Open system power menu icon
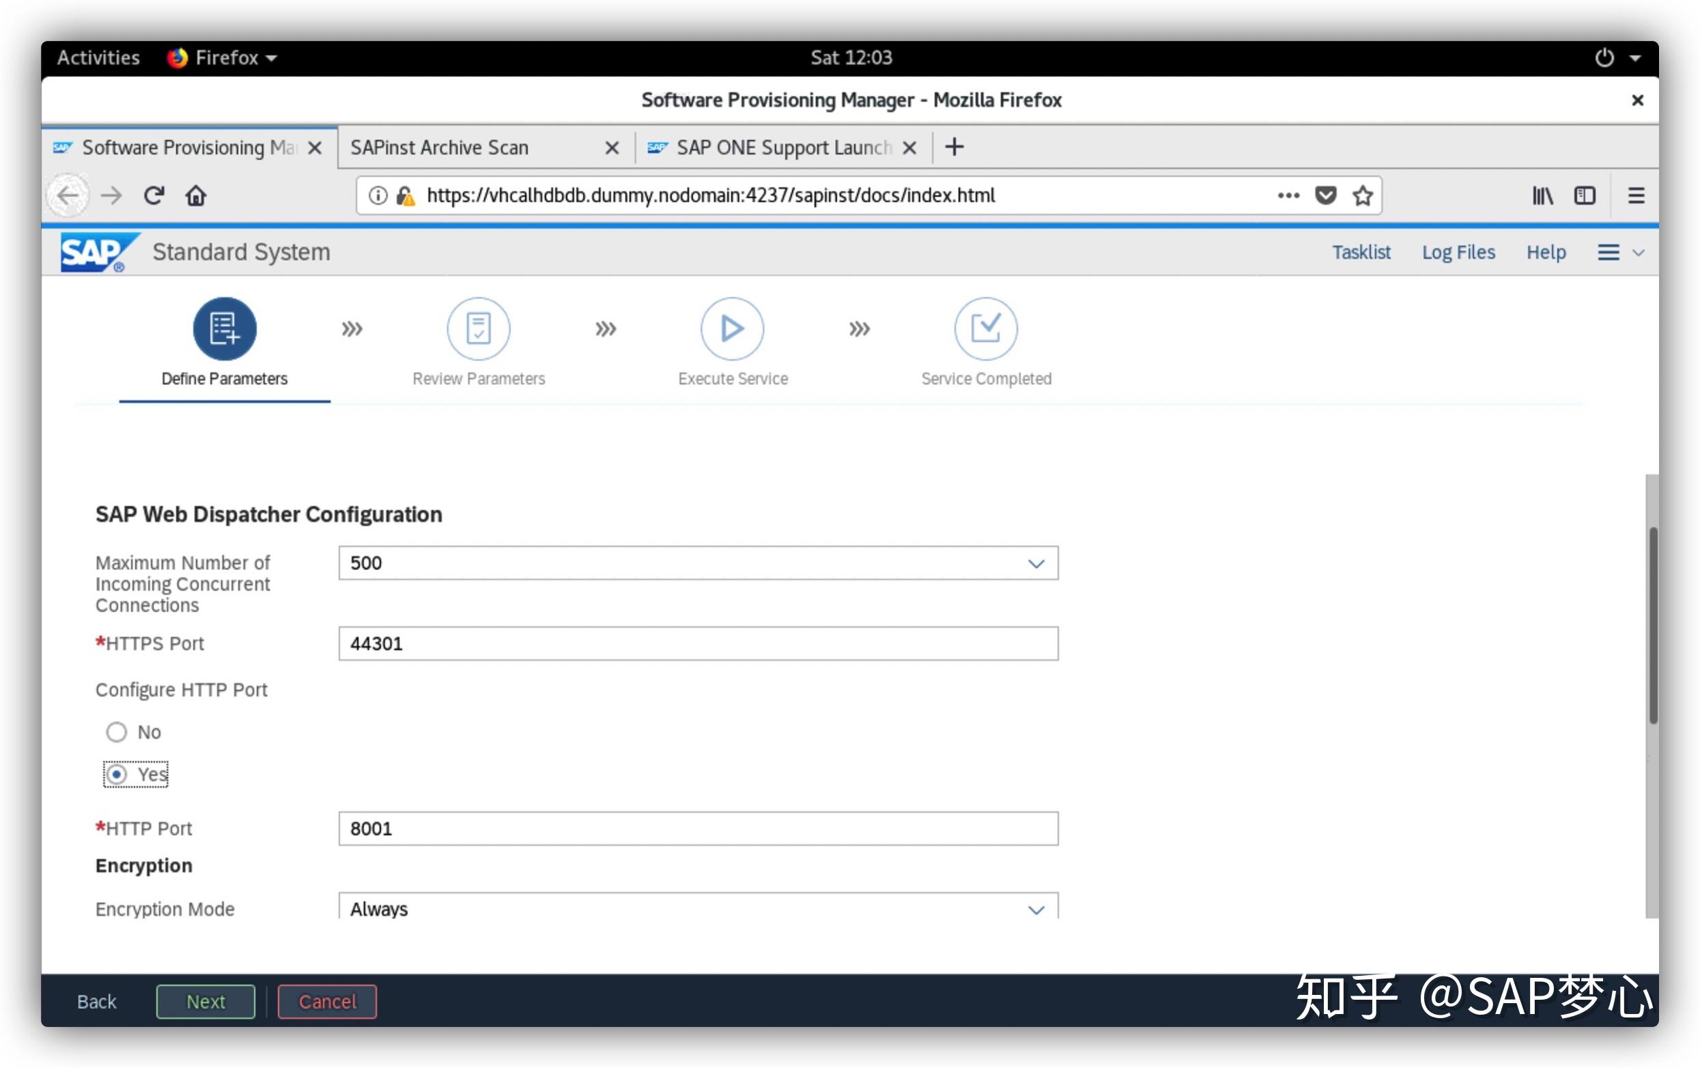The image size is (1700, 1068). (1604, 57)
